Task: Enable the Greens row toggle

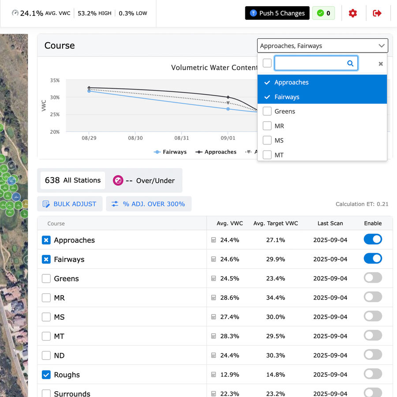Action: point(373,278)
